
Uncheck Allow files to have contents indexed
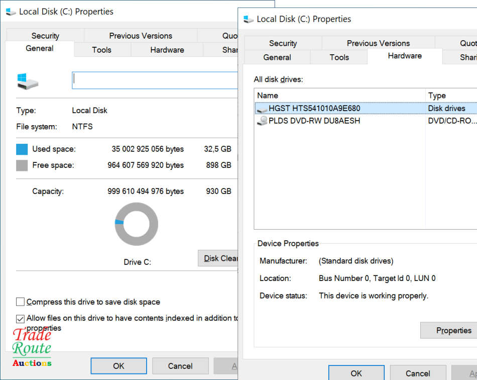pos(21,319)
